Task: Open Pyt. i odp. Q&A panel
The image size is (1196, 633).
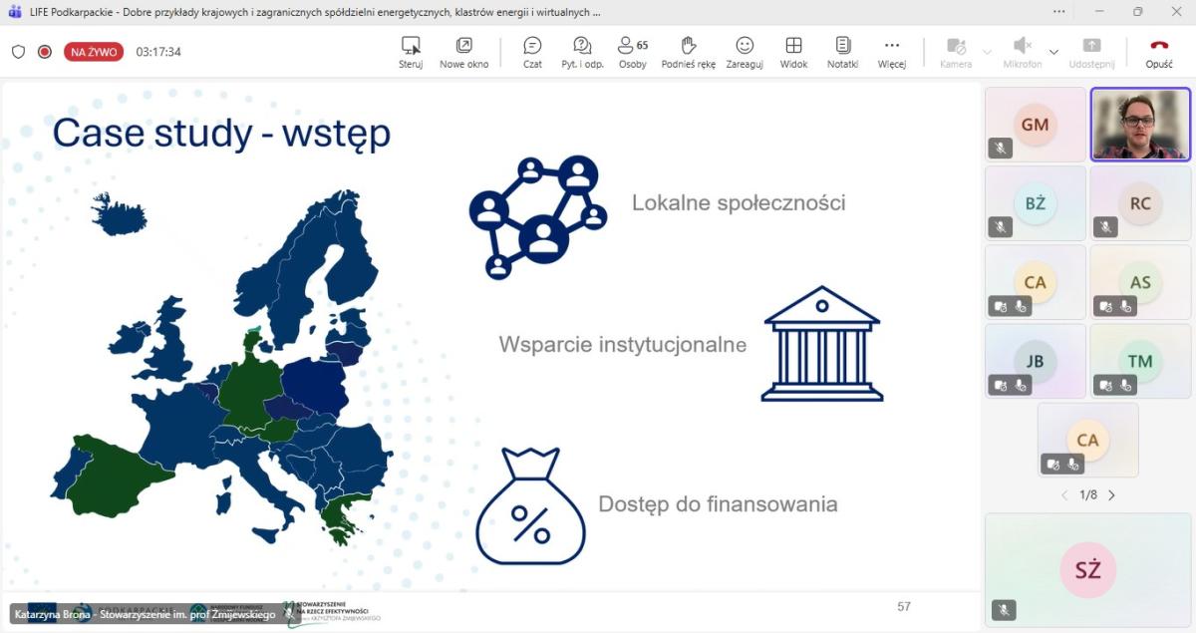Action: tap(582, 52)
